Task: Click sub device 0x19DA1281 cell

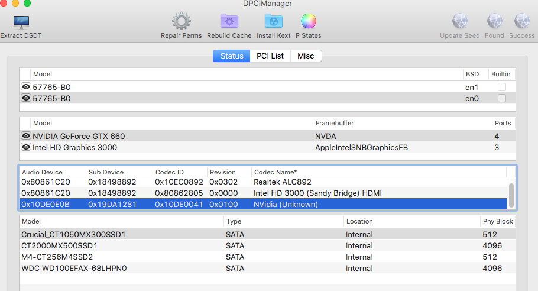Action: click(112, 205)
